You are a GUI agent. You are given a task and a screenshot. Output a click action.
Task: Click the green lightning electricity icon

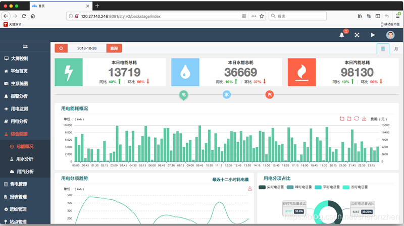click(x=69, y=72)
